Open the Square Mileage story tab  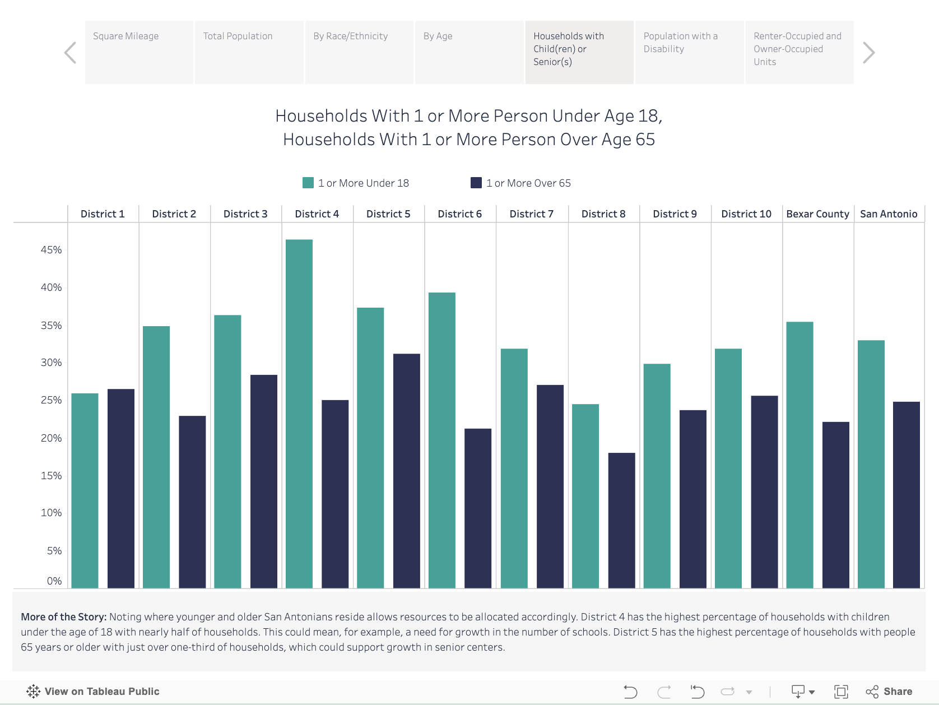(x=139, y=52)
